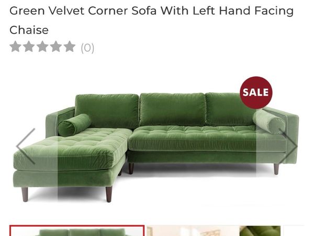Go to next product image arrow
The image size is (314, 236).
click(x=288, y=146)
